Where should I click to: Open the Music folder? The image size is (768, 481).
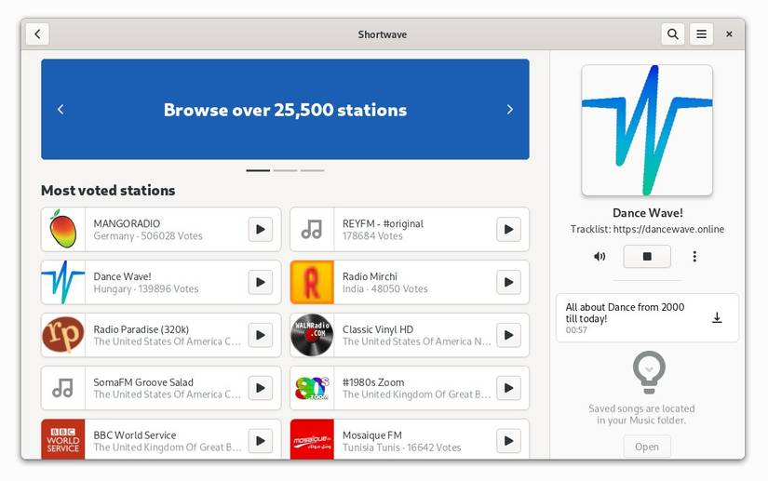[x=647, y=447]
